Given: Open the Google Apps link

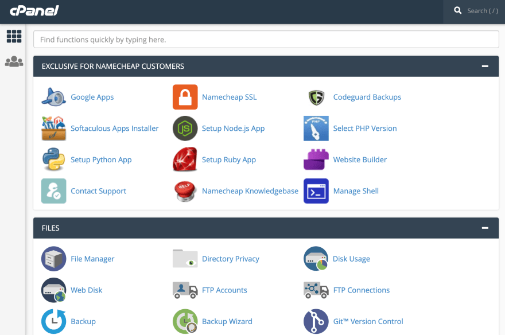Looking at the screenshot, I should pos(92,97).
